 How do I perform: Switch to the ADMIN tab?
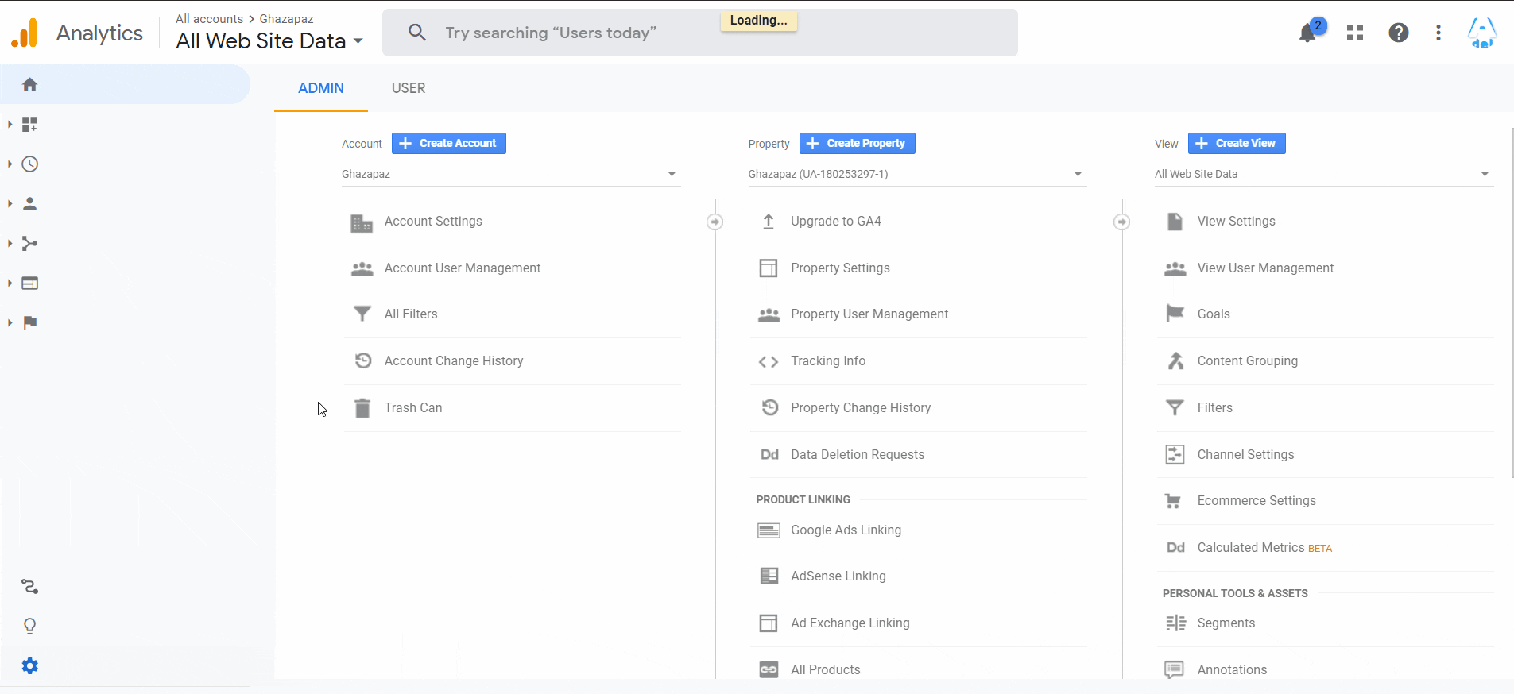click(x=321, y=88)
